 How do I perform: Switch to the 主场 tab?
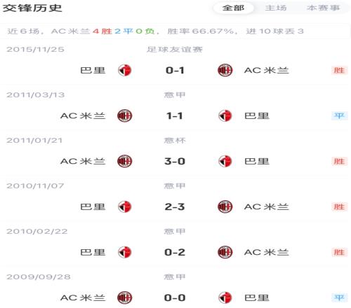point(276,8)
